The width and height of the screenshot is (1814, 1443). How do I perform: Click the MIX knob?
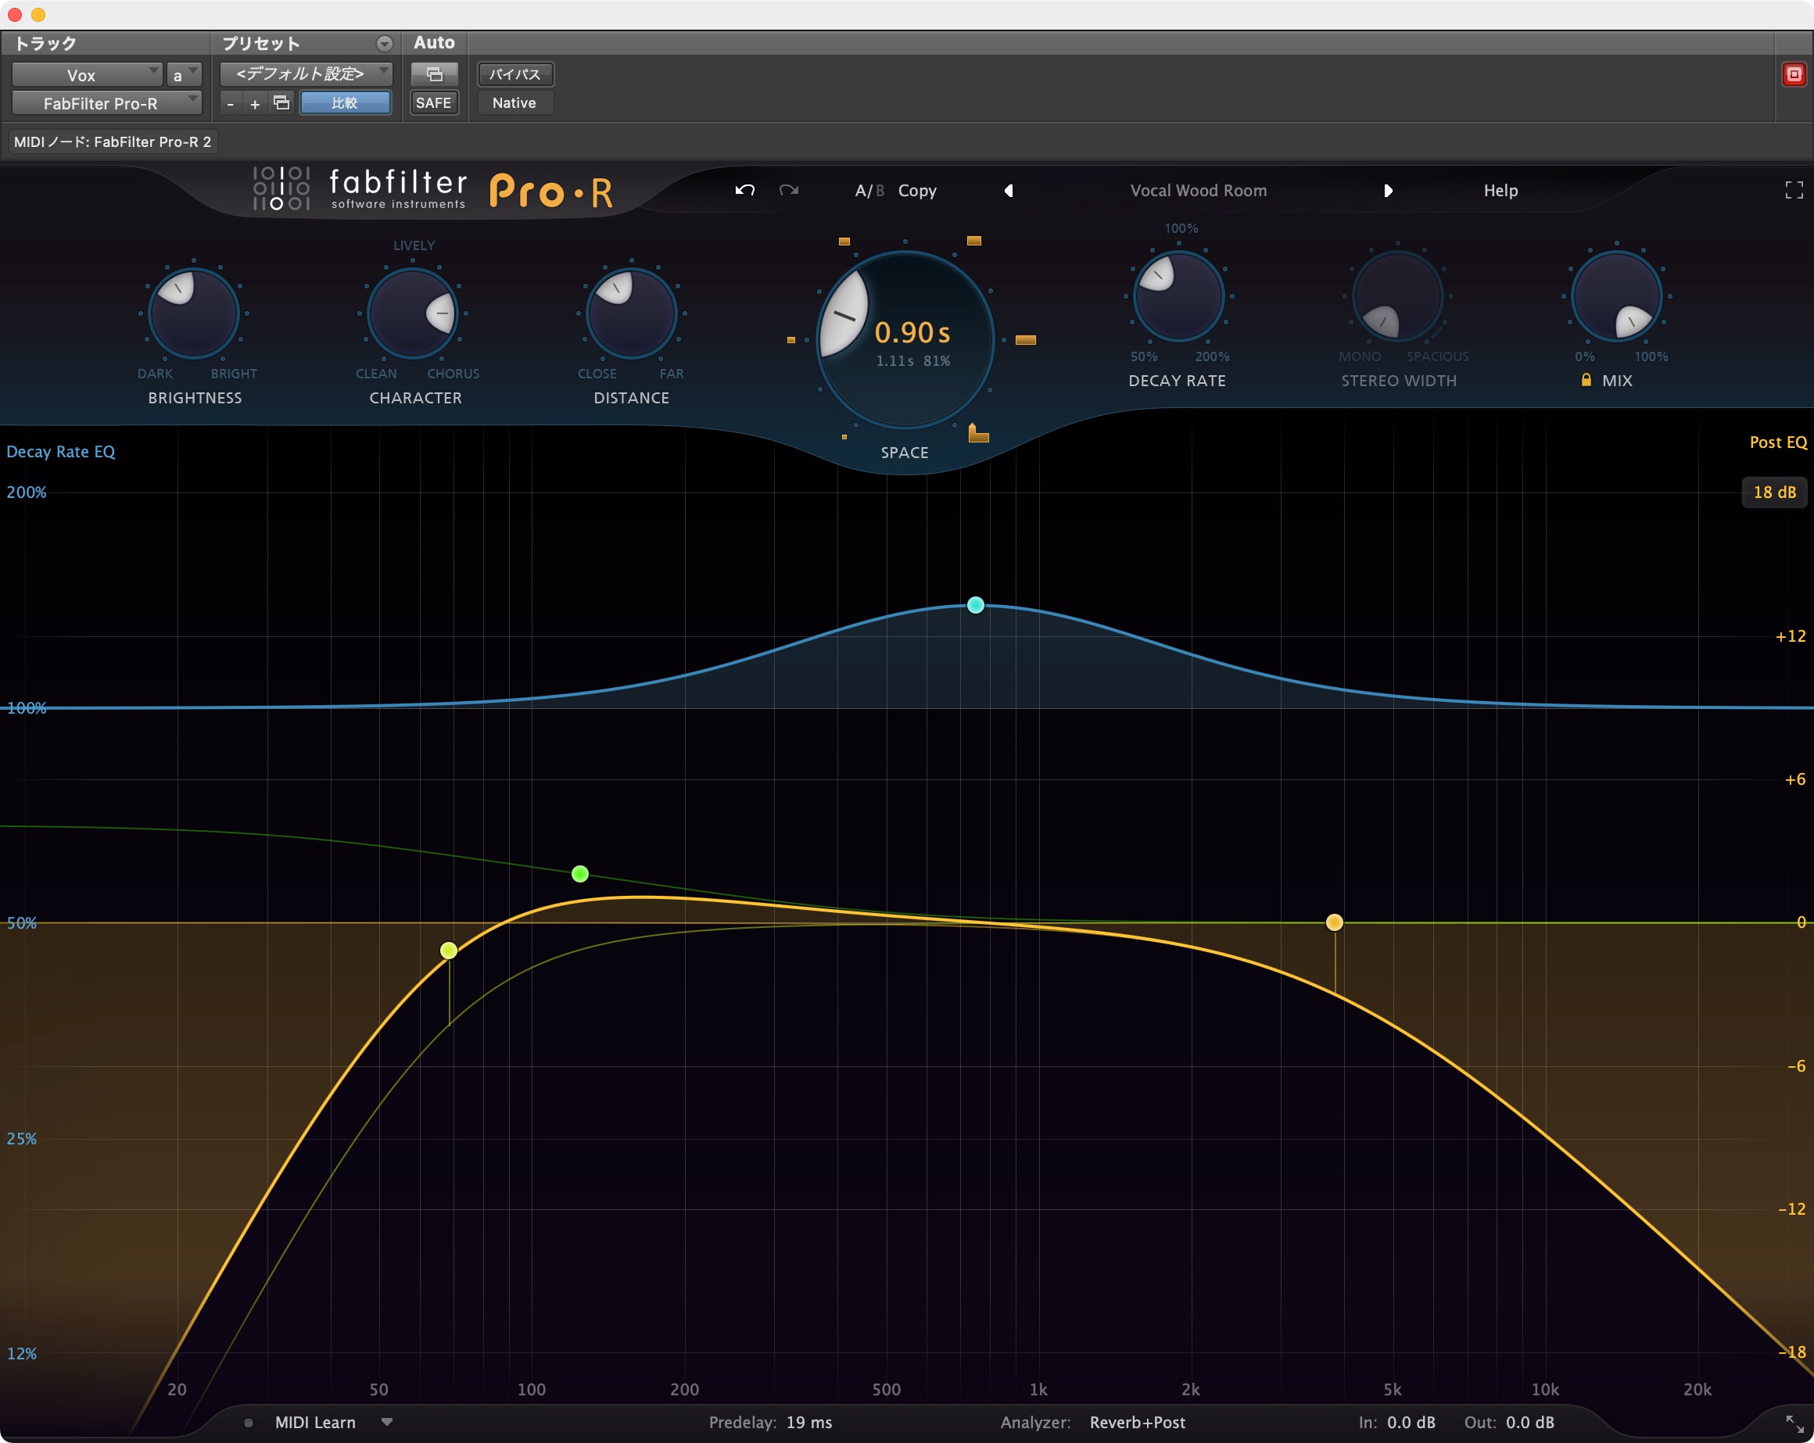[1616, 296]
